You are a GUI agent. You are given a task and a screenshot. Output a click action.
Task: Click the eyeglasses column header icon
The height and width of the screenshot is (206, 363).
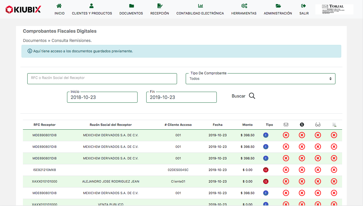pos(318,125)
